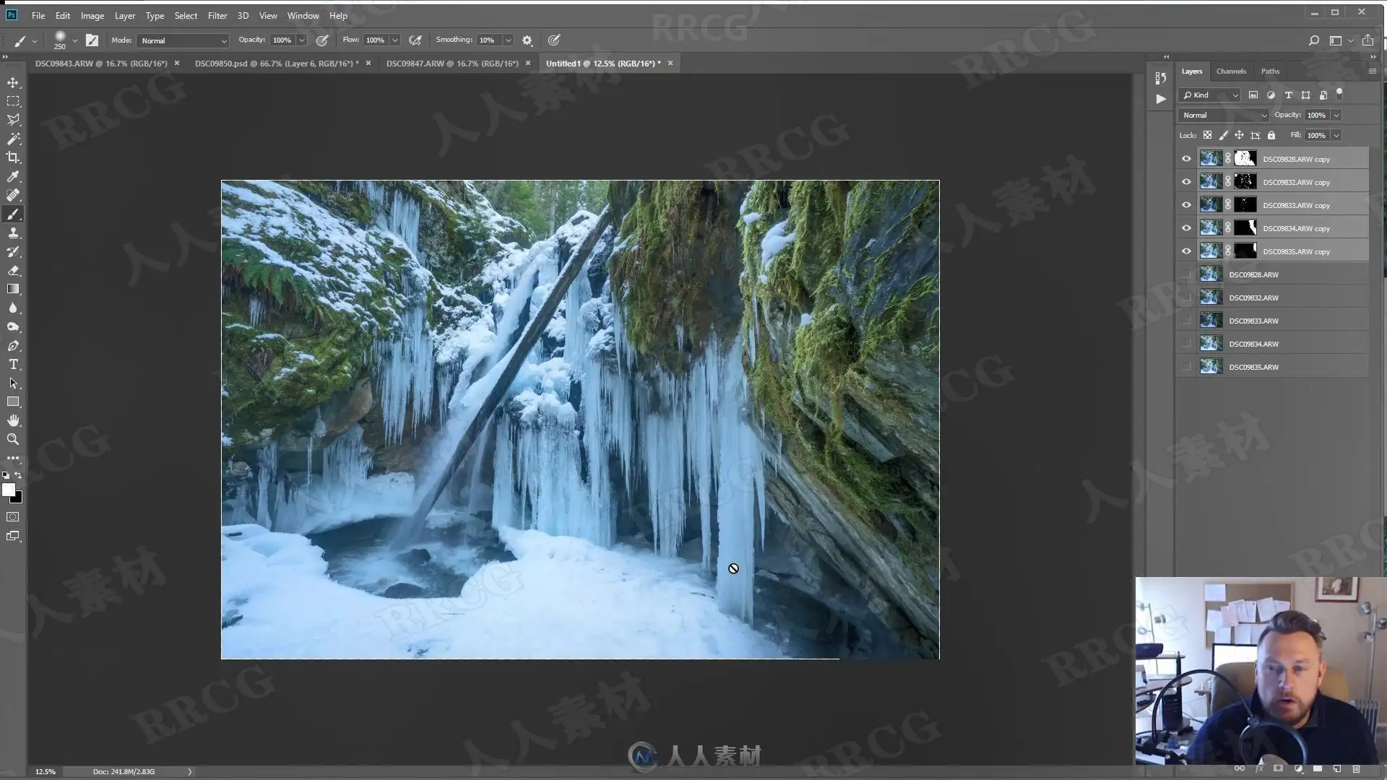
Task: Show the DSC09828.ARW layer
Action: [1186, 274]
